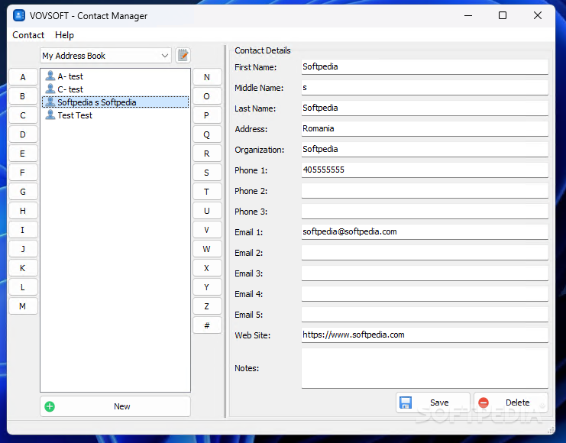Filter contacts by letter D
566x443 pixels.
click(23, 134)
